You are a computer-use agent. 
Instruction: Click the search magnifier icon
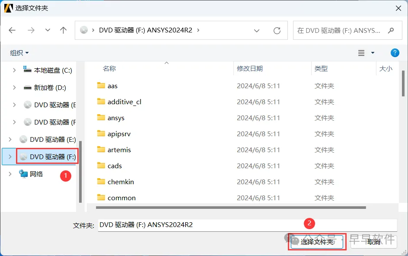coord(391,30)
